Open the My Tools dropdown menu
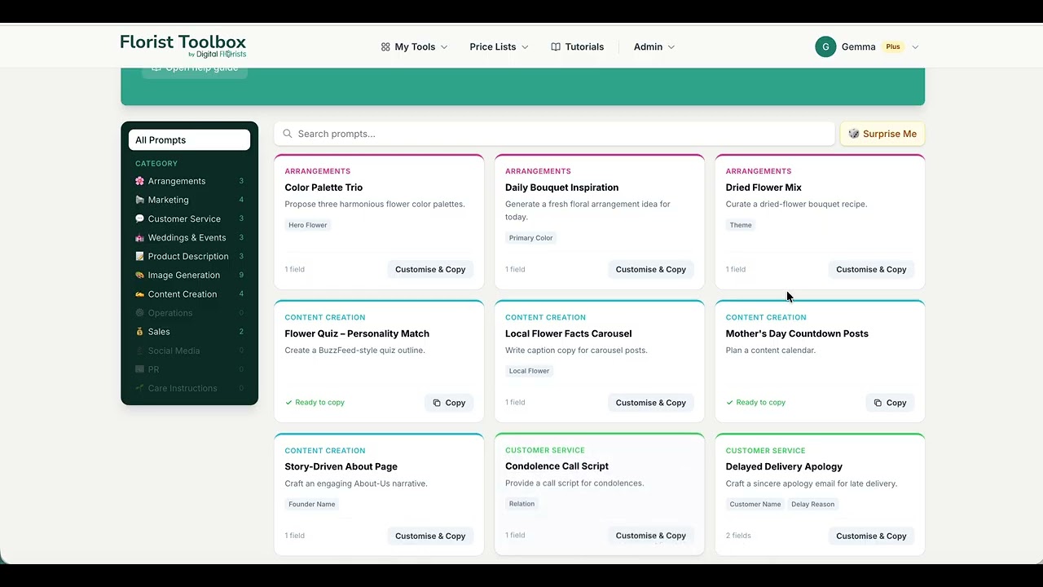 (414, 47)
